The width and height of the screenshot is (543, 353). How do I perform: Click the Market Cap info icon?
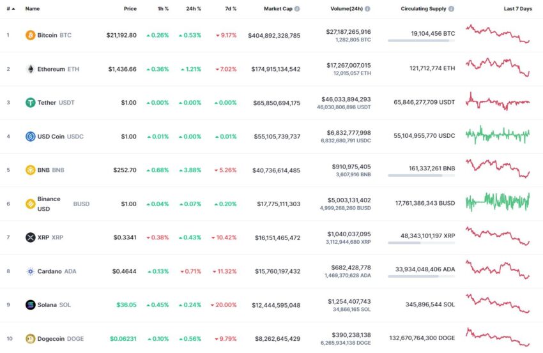pyautogui.click(x=297, y=9)
